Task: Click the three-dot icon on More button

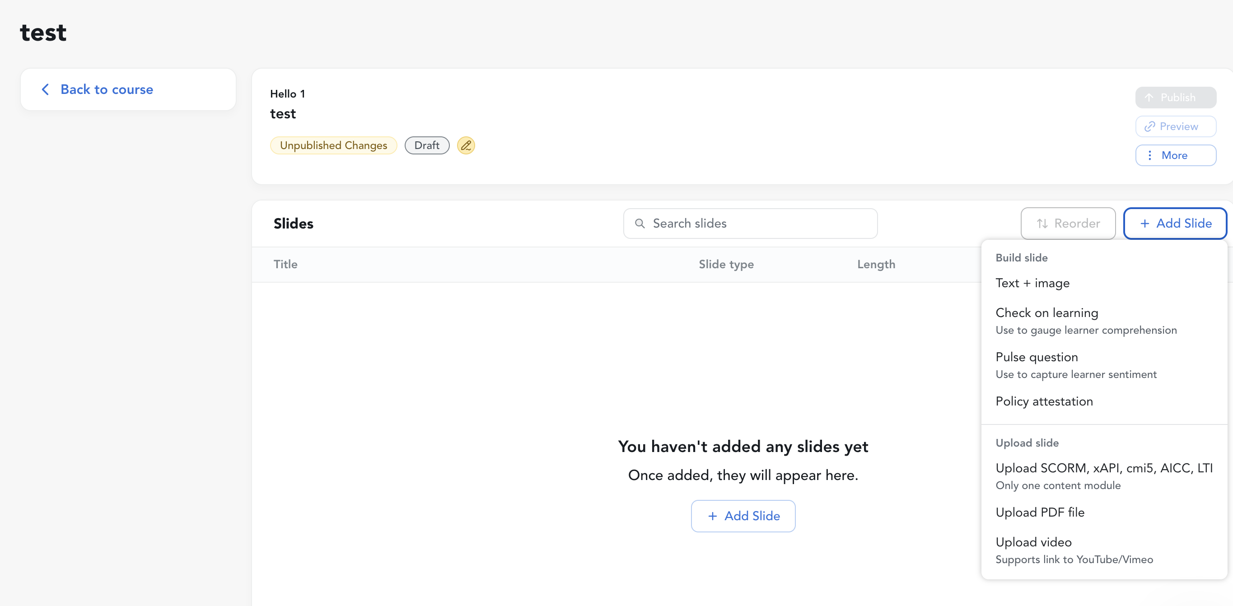Action: (1150, 156)
